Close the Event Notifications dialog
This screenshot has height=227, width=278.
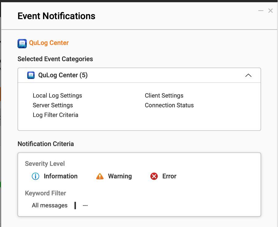coord(271,11)
